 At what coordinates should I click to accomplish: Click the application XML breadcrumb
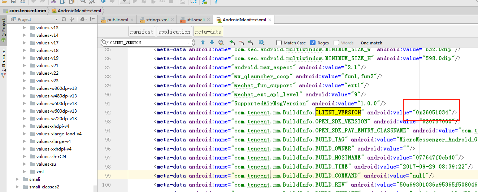[x=174, y=32]
